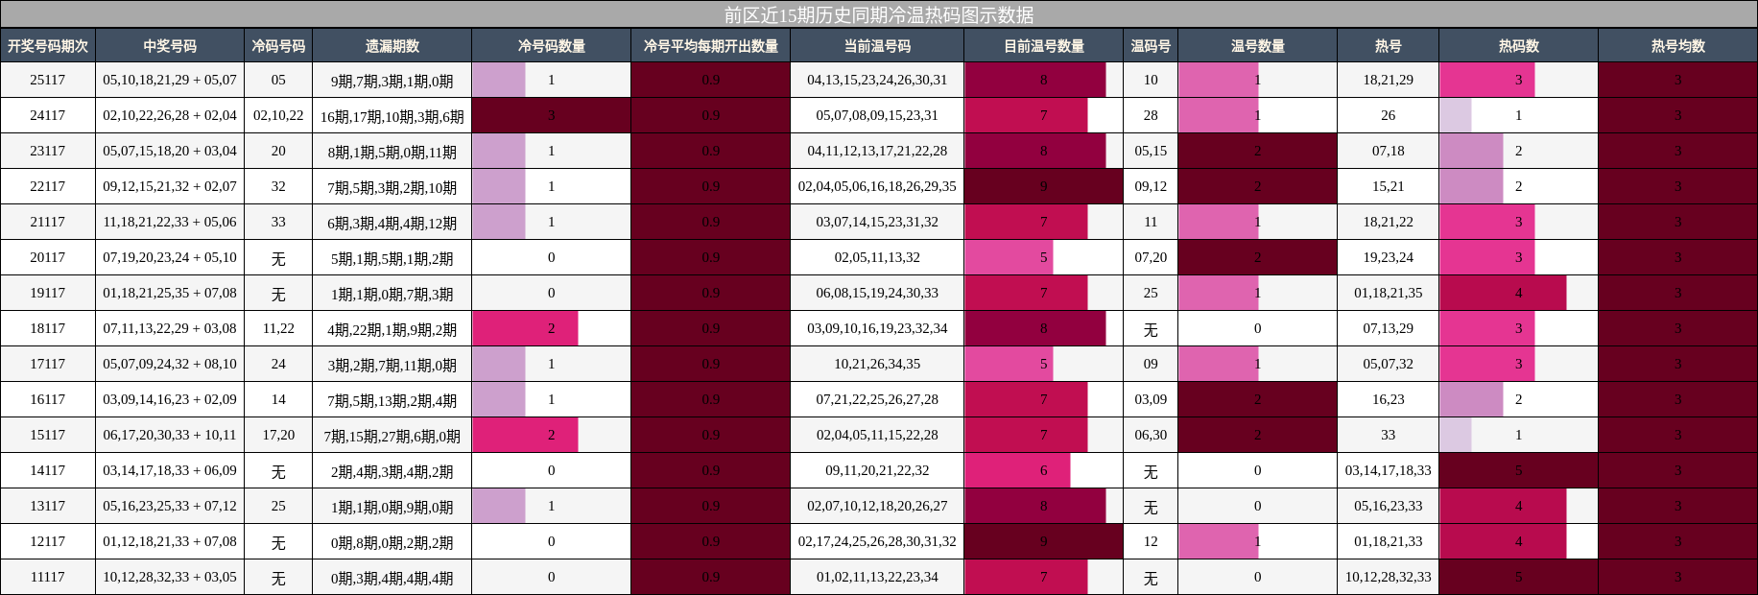1758x595 pixels.
Task: Select period number 23117
Action: (48, 151)
